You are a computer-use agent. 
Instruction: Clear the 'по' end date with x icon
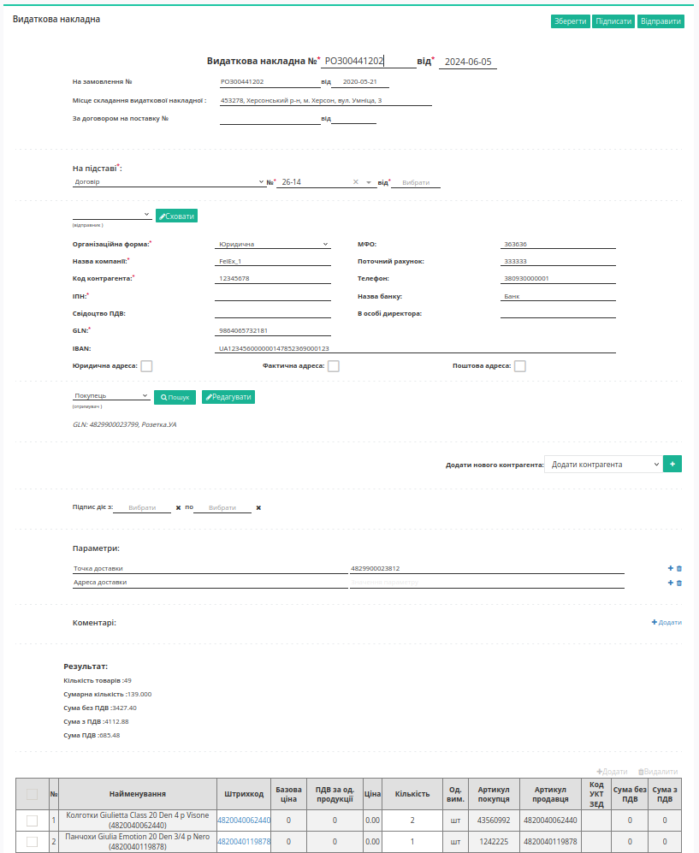[x=258, y=507]
